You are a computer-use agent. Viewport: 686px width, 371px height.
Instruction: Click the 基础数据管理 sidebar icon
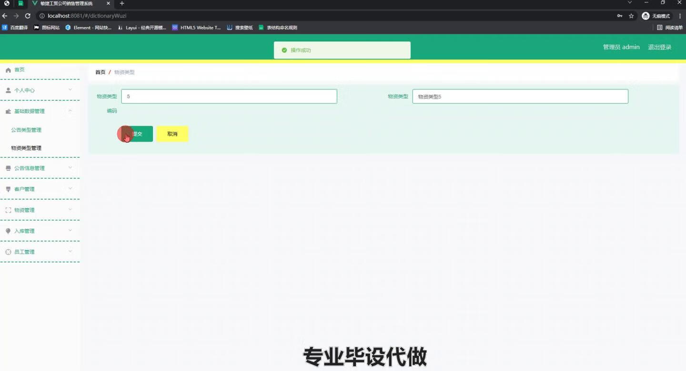click(8, 111)
